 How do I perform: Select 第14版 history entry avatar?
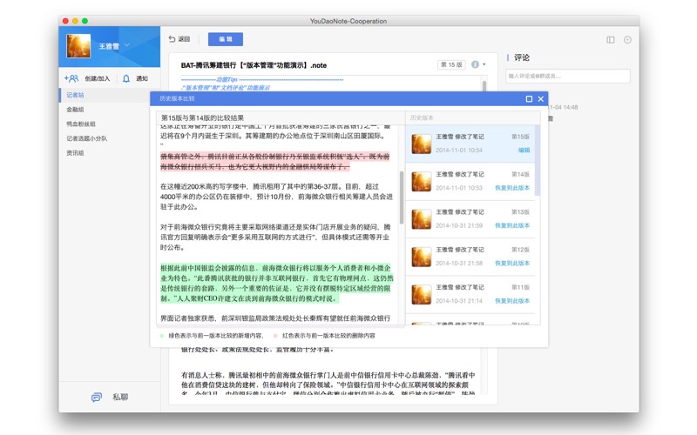(x=422, y=182)
